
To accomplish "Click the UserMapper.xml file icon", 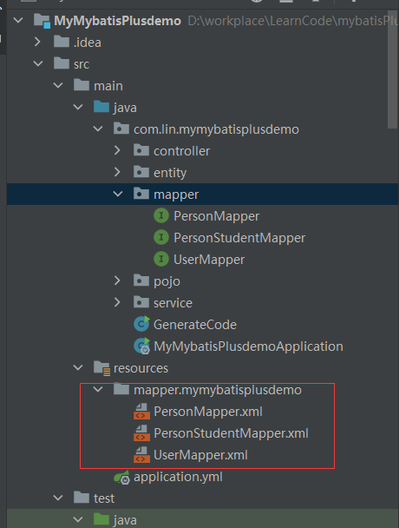I will 141,455.
